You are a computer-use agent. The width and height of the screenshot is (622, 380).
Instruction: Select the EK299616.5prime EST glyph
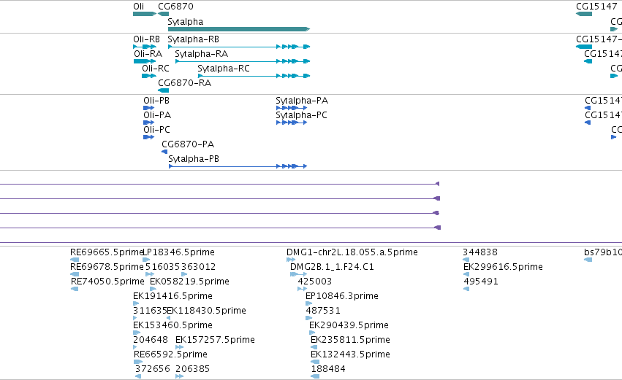pos(466,274)
